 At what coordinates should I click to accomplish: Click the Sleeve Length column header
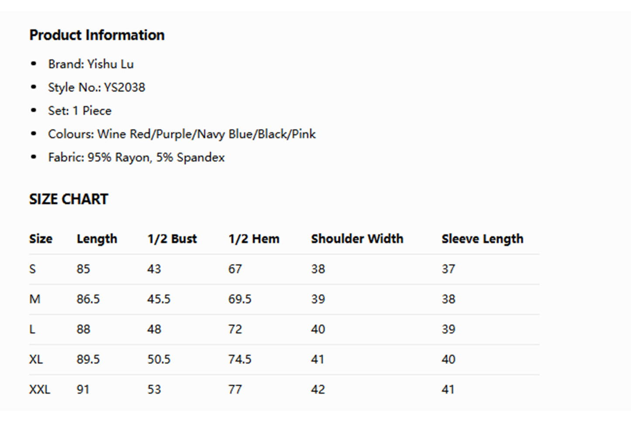pos(482,239)
